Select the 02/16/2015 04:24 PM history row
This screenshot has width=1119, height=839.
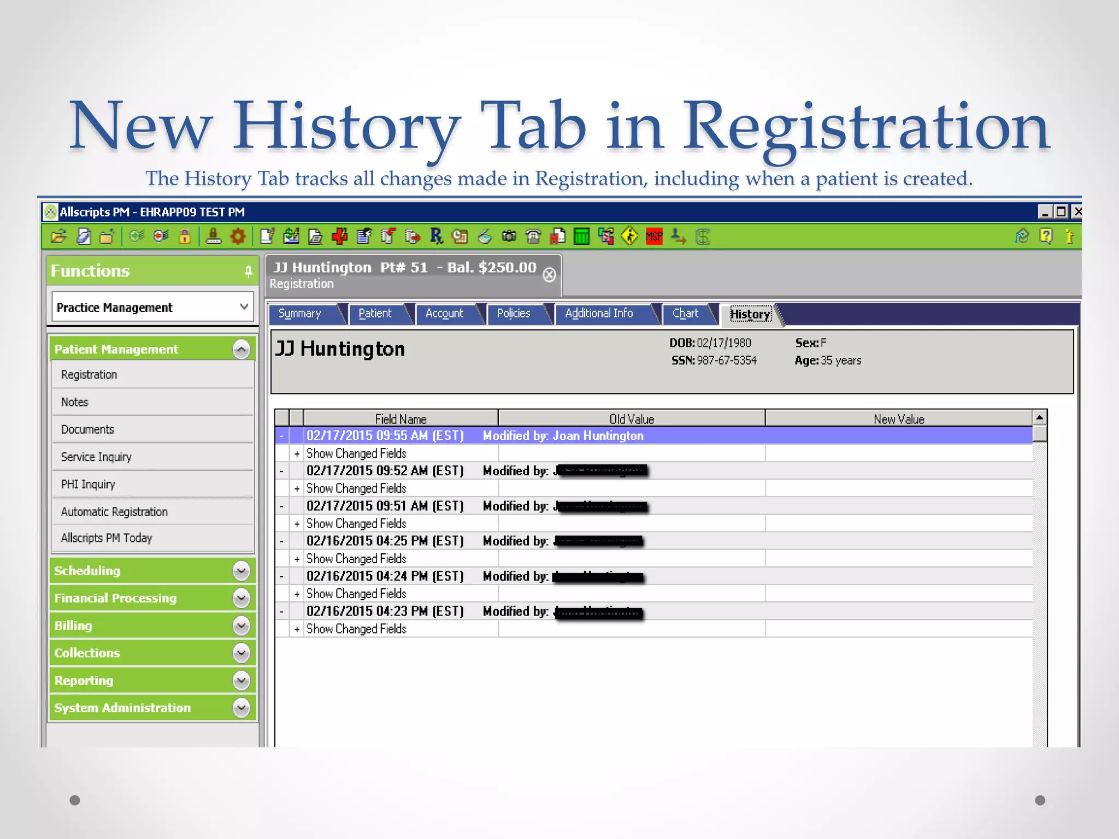[653, 577]
